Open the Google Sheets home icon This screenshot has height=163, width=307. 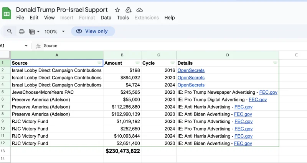pyautogui.click(x=7, y=13)
